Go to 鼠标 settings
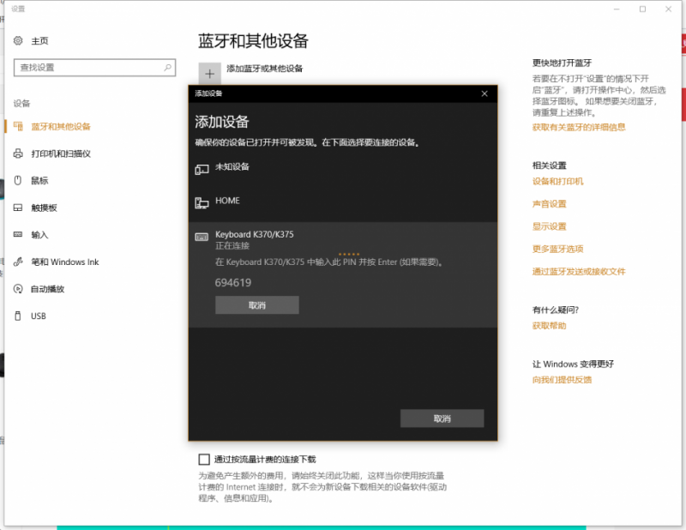686x530 pixels. [39, 181]
